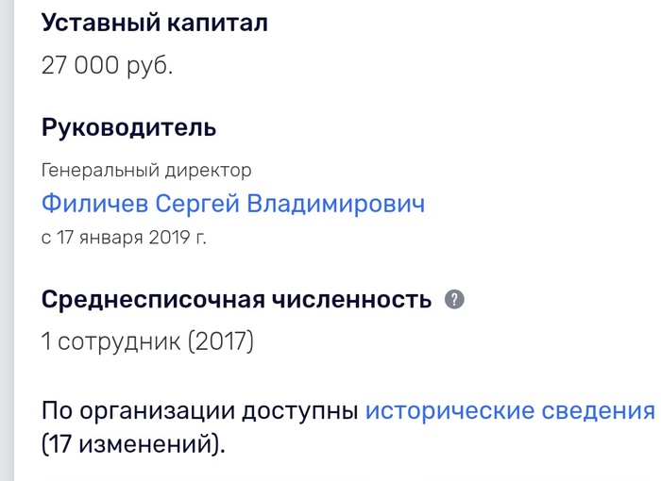Select the 27 000 amount
This screenshot has width=661, height=481.
[79, 68]
